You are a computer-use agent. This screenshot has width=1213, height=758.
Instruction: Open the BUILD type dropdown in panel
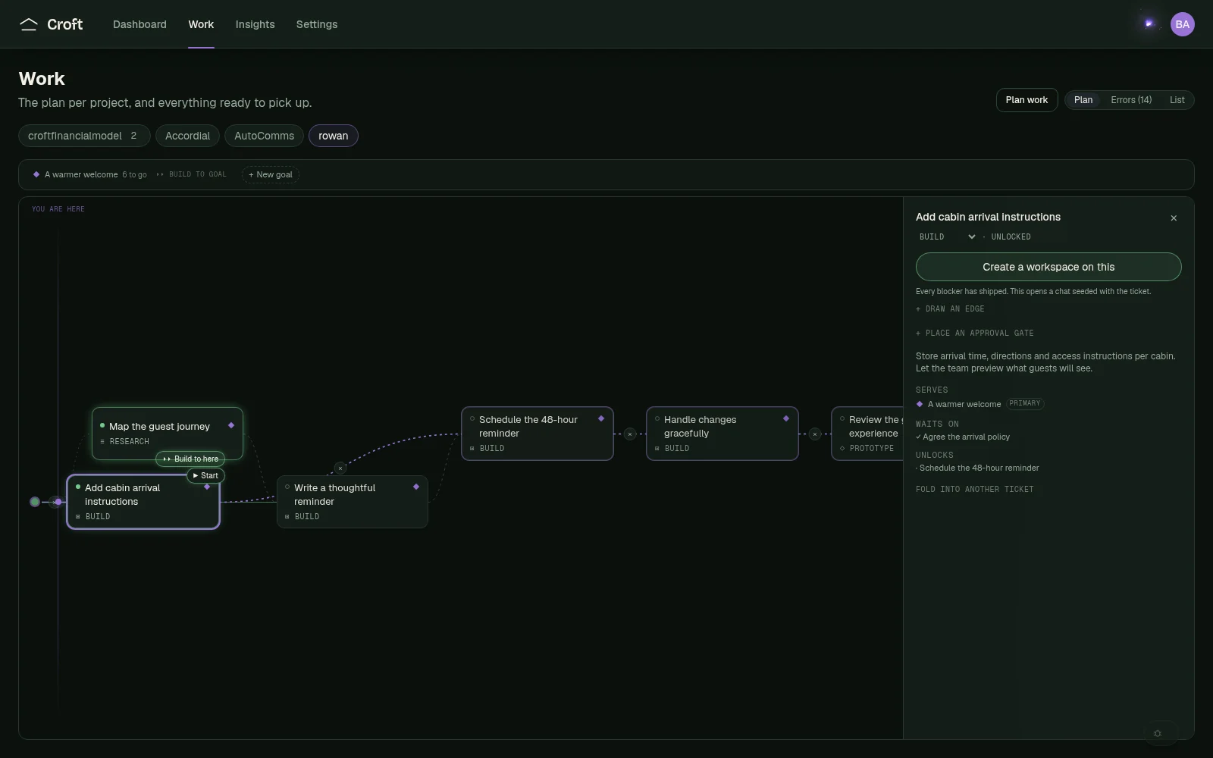tap(948, 236)
